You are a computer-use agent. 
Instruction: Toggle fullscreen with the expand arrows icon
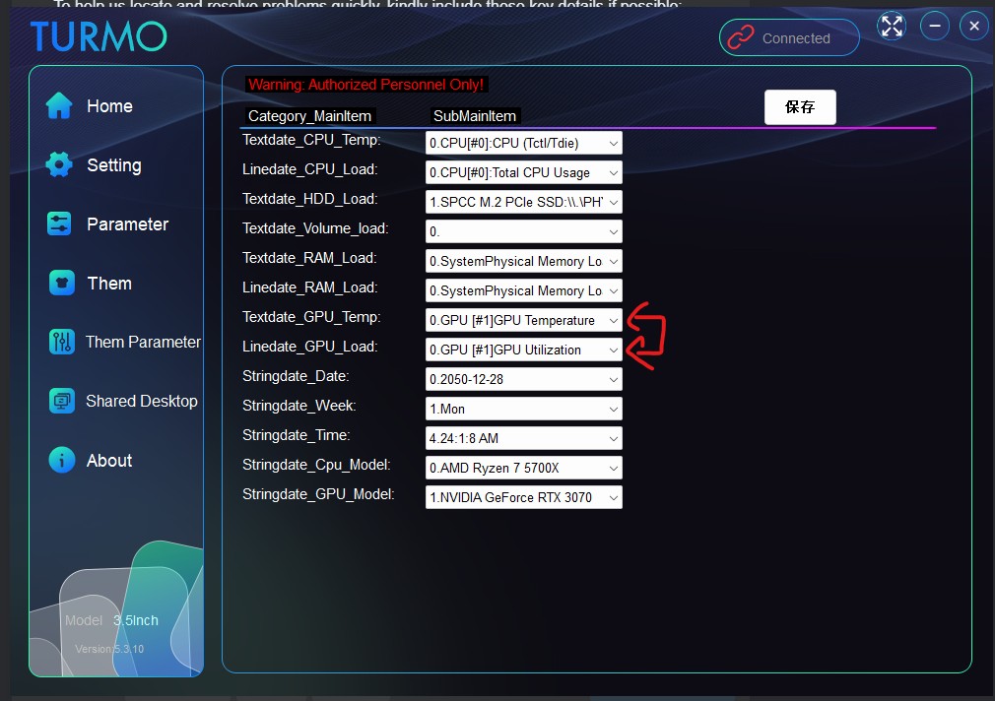pyautogui.click(x=891, y=27)
